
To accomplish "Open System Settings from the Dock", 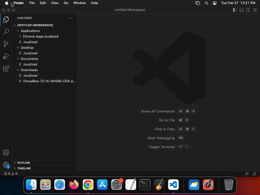I will 117,185.
